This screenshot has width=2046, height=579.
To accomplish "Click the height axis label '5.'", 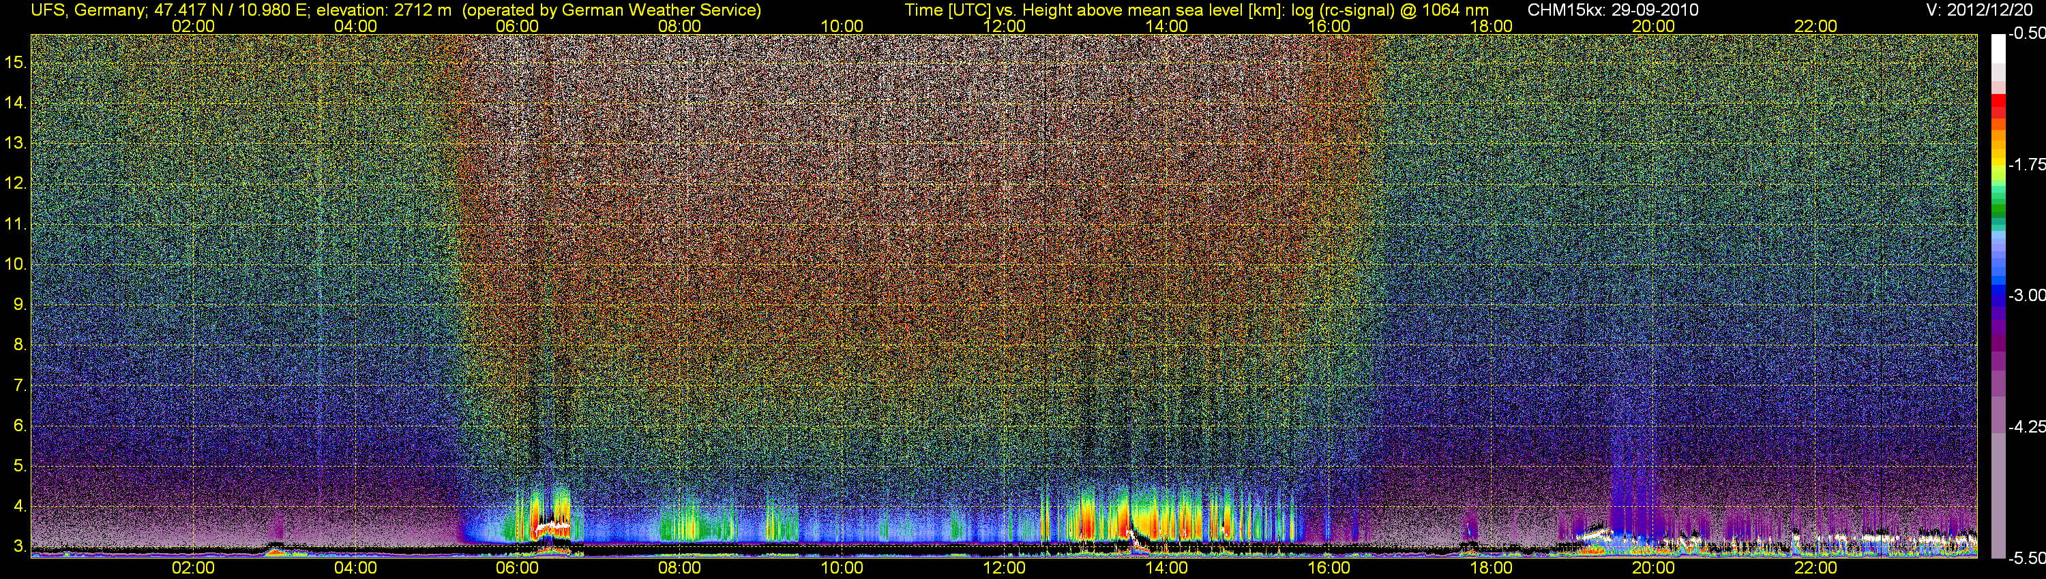I will click(x=20, y=465).
